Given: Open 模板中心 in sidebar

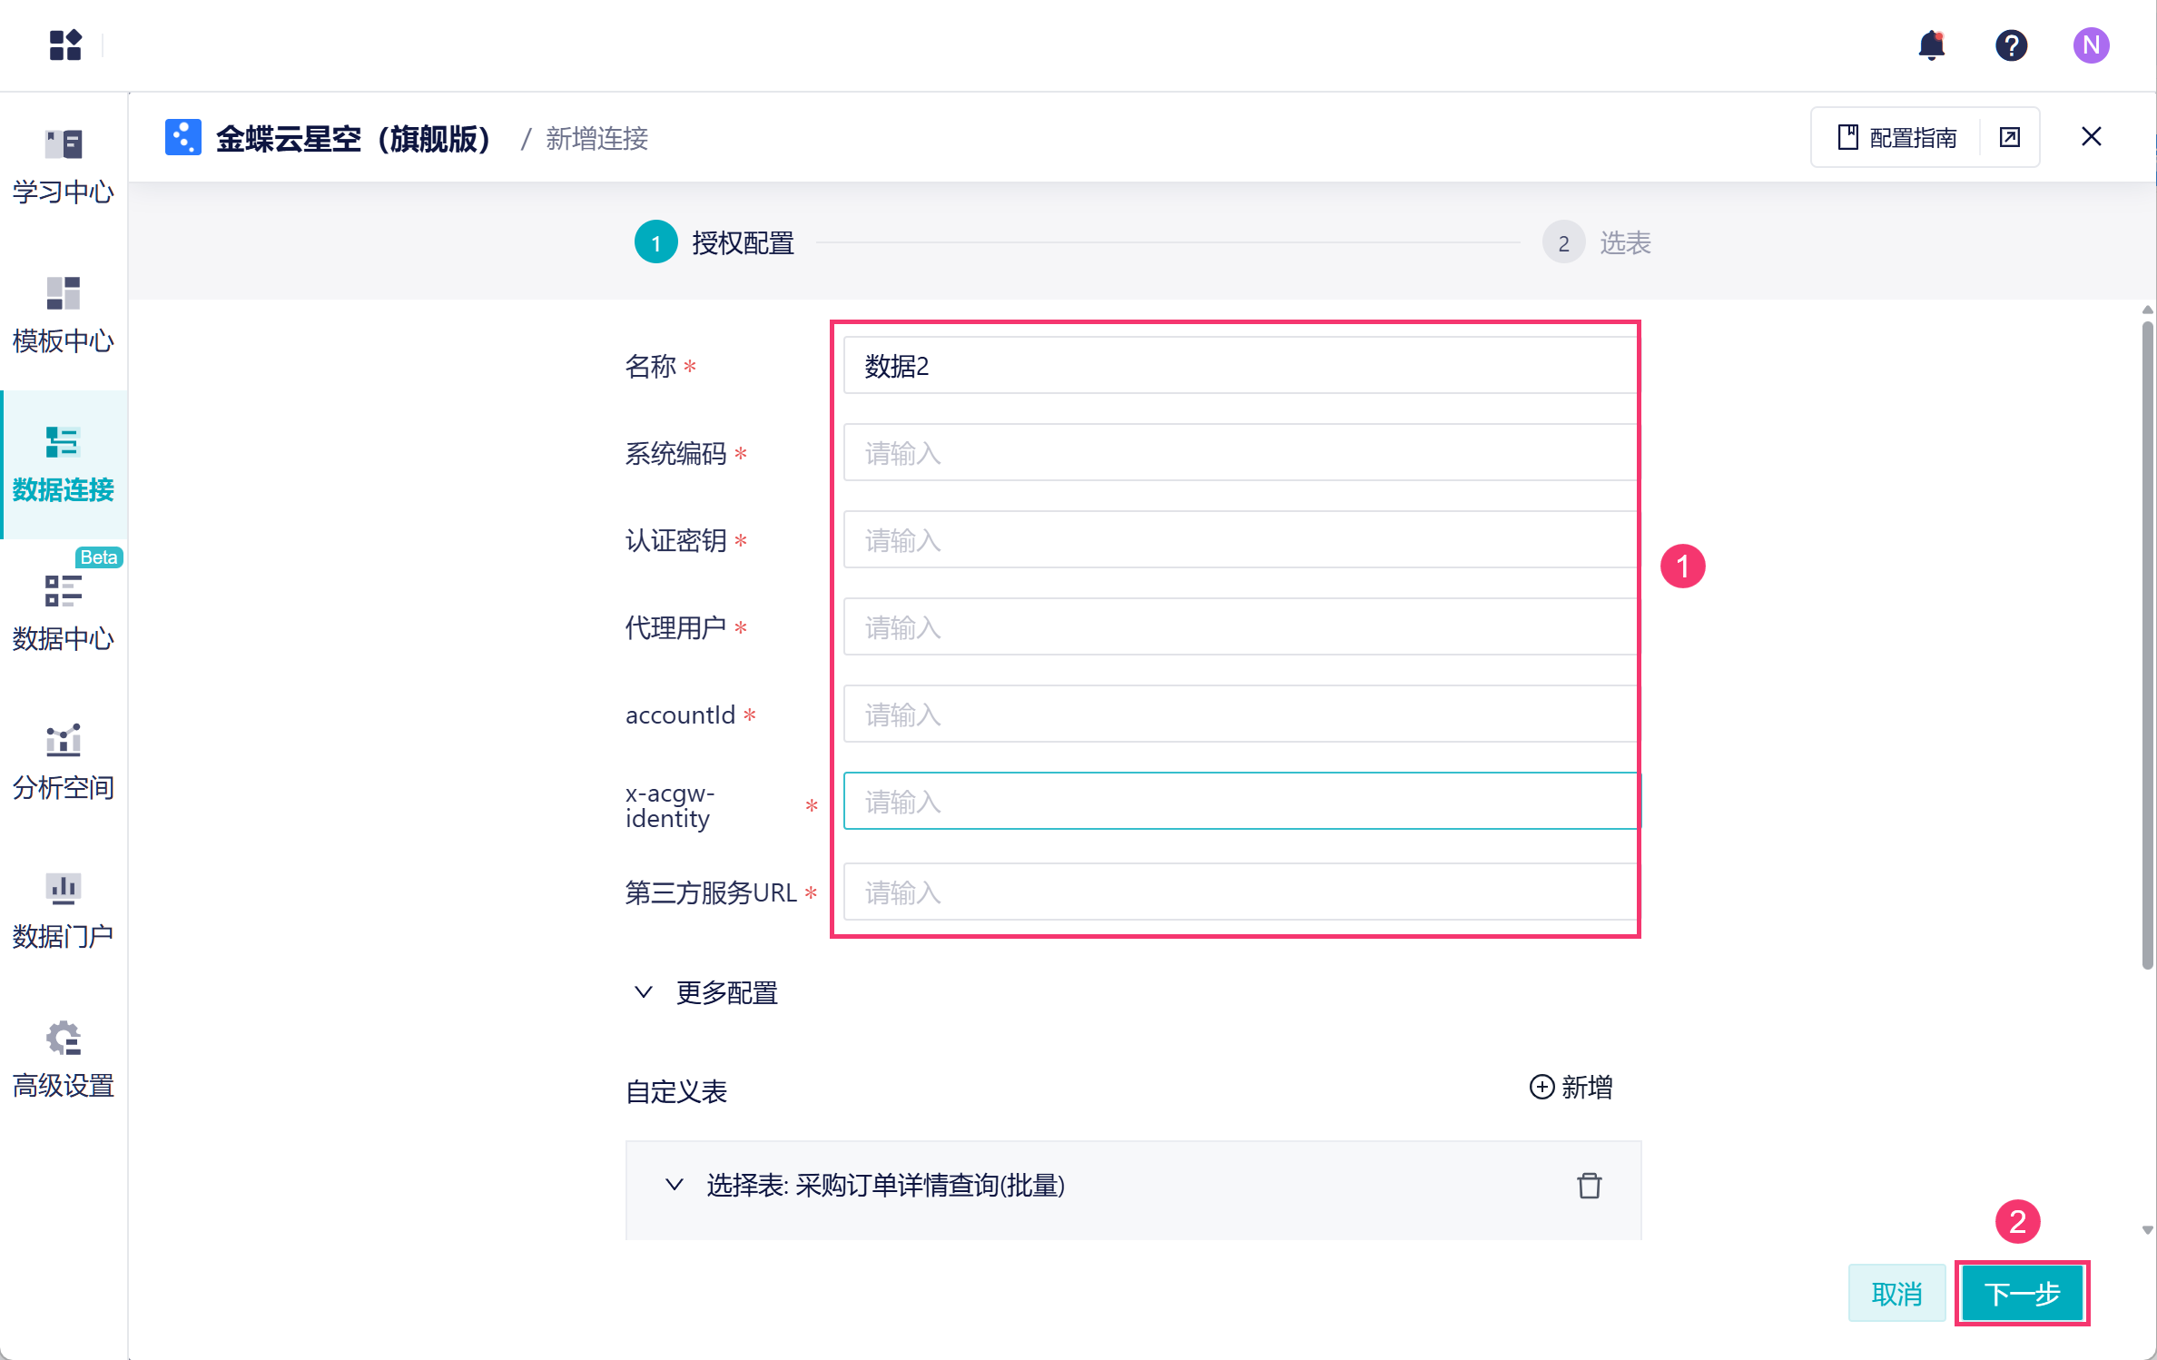Looking at the screenshot, I should [x=64, y=316].
